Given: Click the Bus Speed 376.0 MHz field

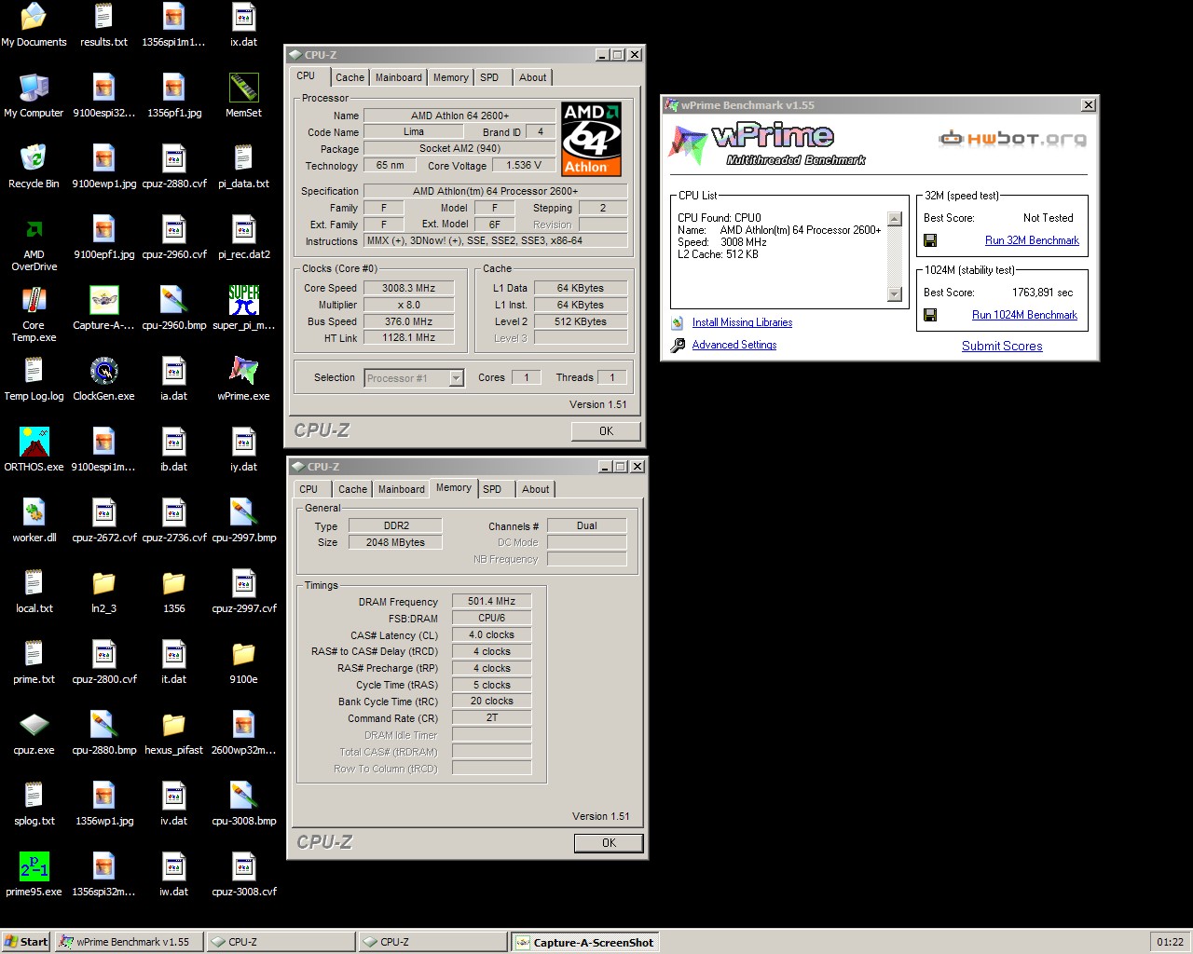Looking at the screenshot, I should (x=408, y=321).
